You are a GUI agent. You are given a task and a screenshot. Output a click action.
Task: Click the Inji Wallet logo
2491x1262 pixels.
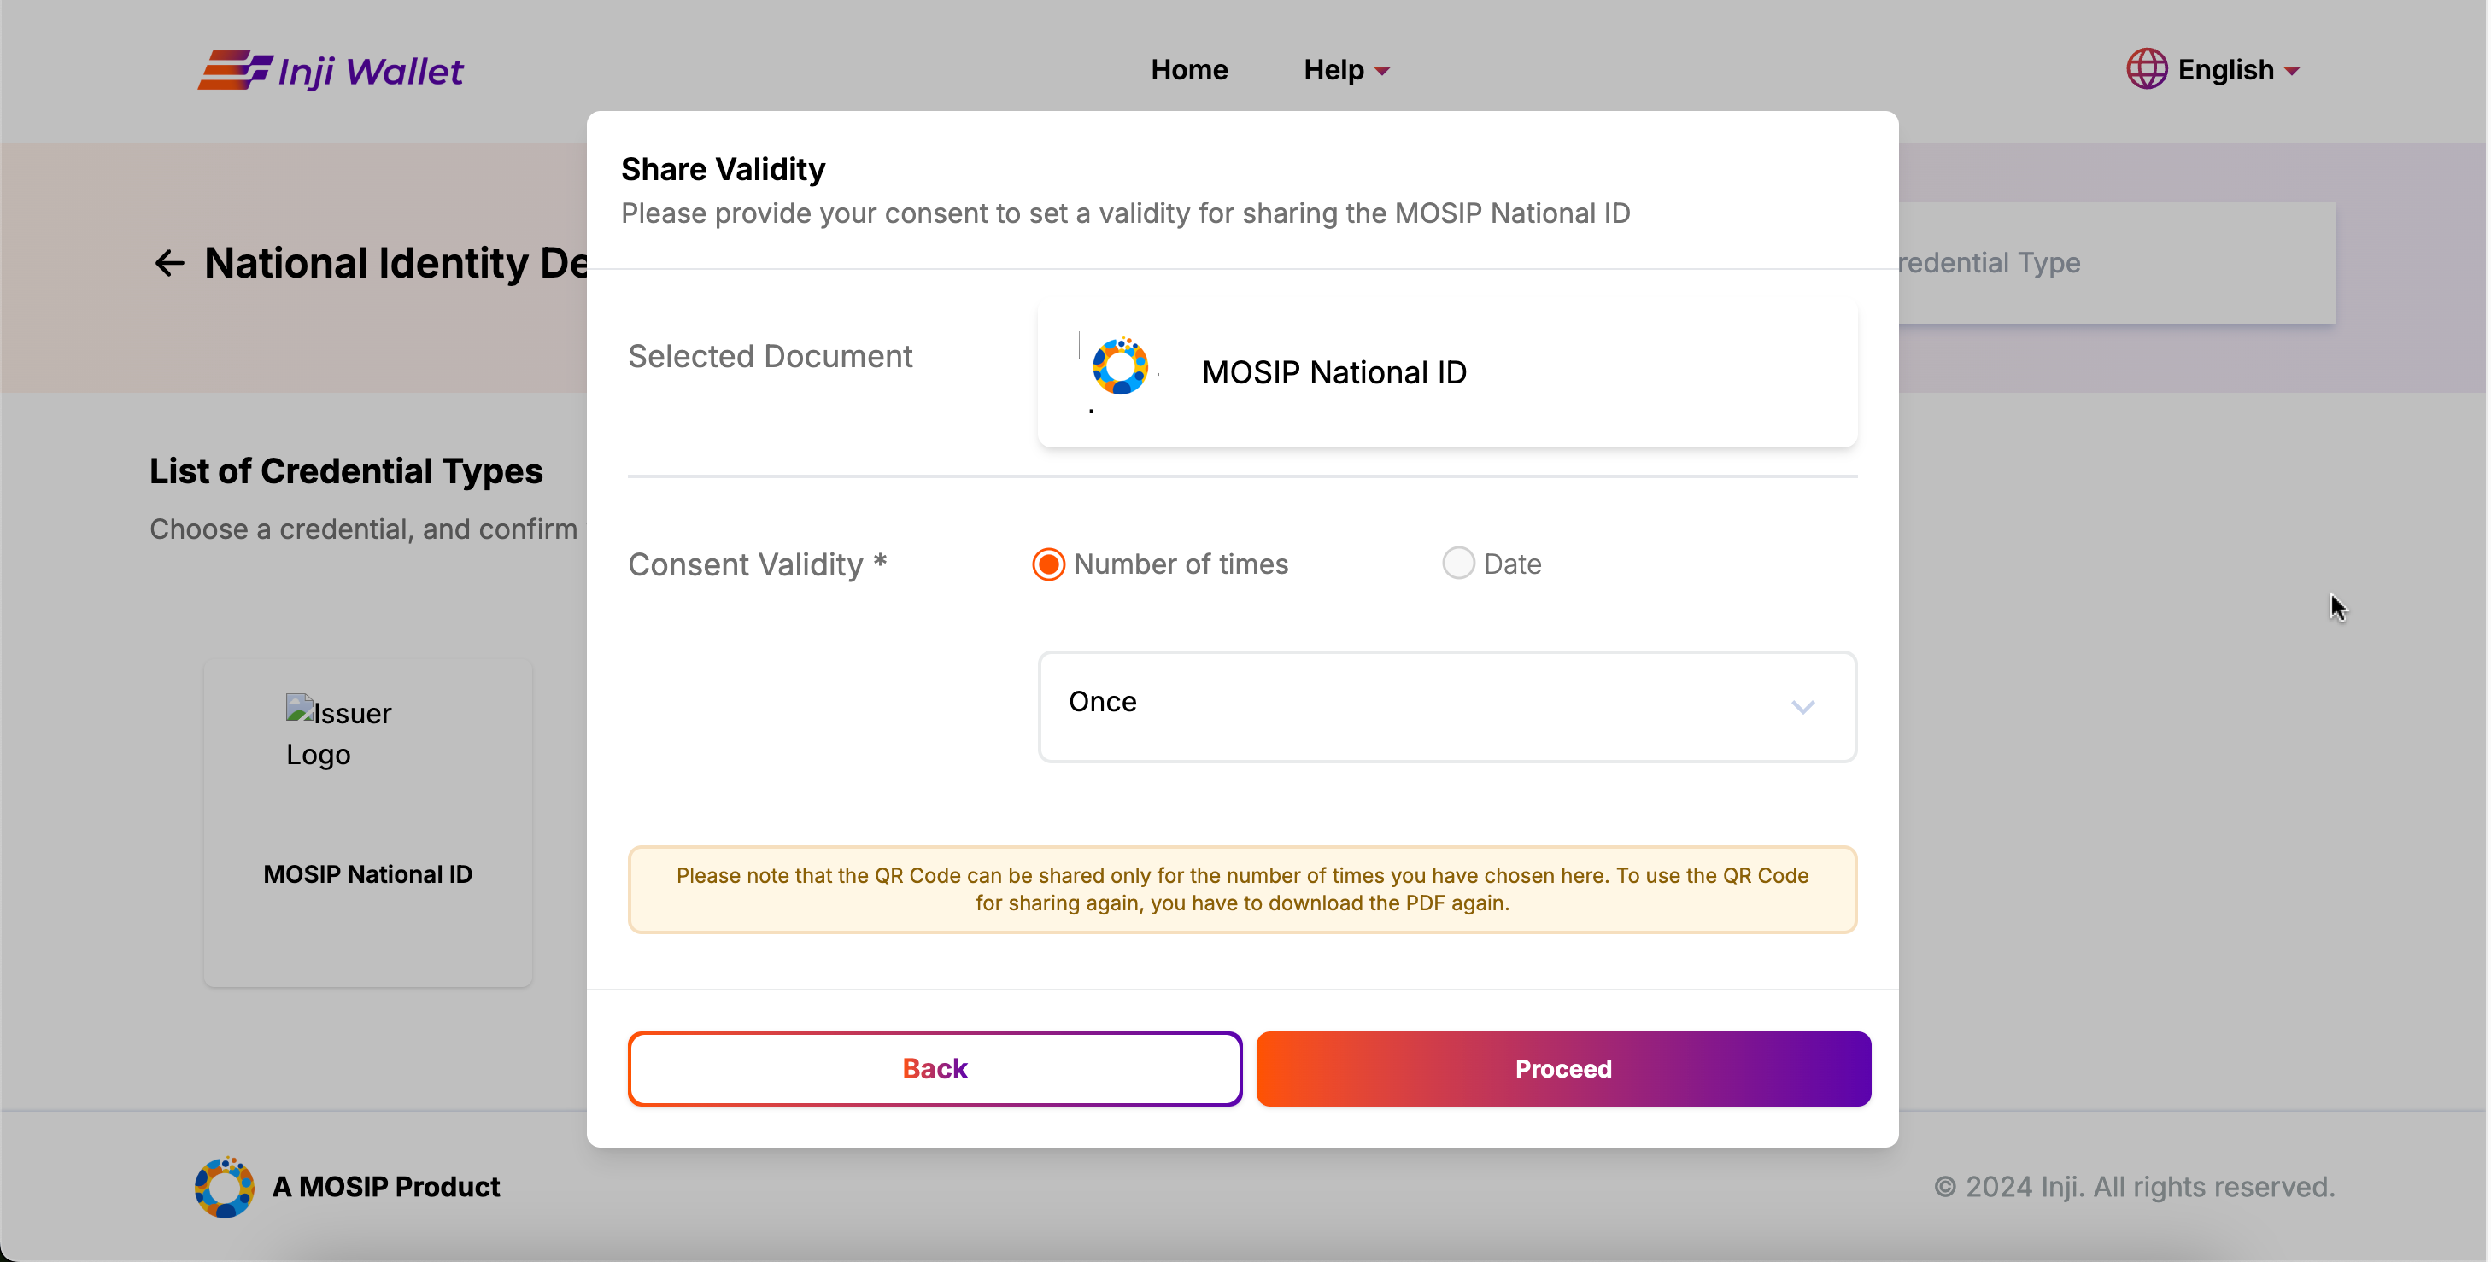[x=331, y=71]
